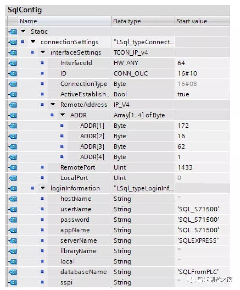Screen dimensions: 240x290
Task: Collapse the ADDR array node
Action: click(x=63, y=115)
